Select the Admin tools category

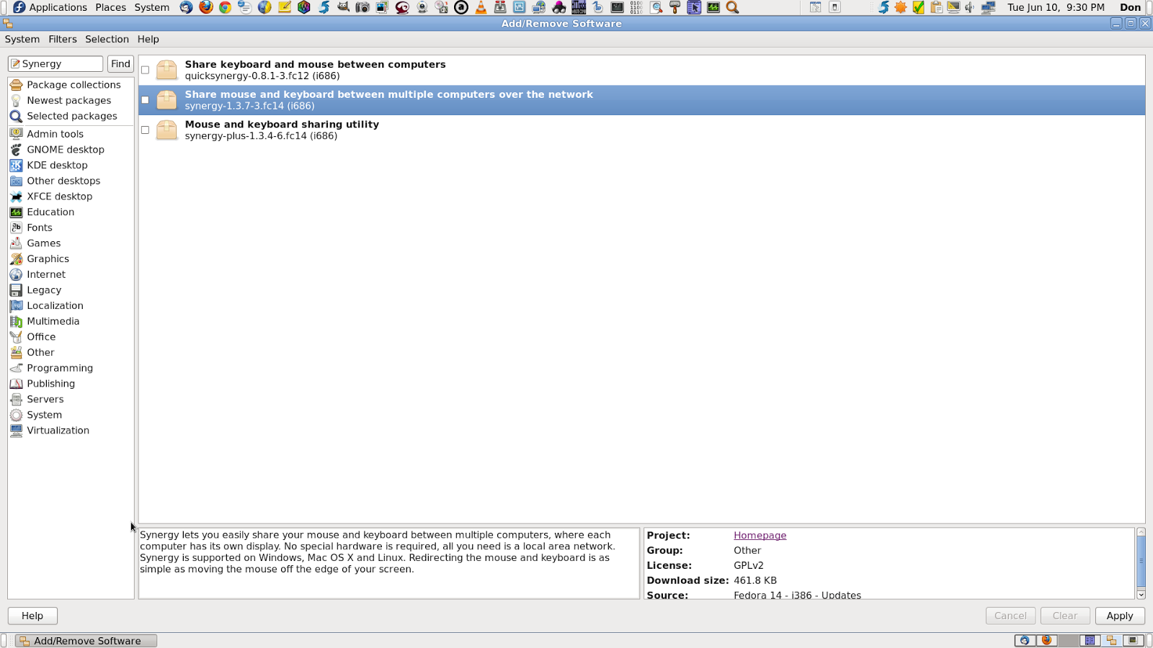71,134
